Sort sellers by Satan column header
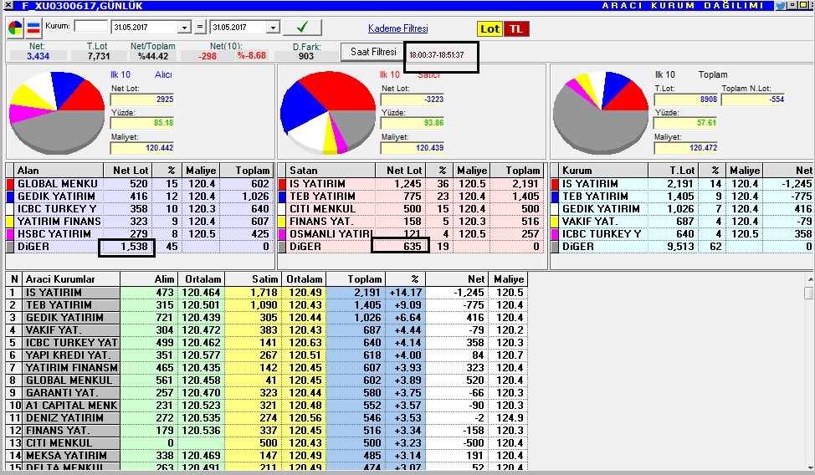 (x=331, y=171)
